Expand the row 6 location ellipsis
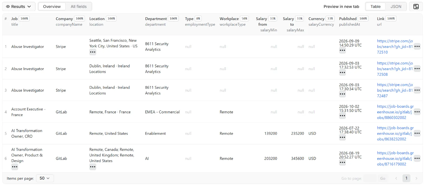This screenshot has height=187, width=425. (93, 167)
